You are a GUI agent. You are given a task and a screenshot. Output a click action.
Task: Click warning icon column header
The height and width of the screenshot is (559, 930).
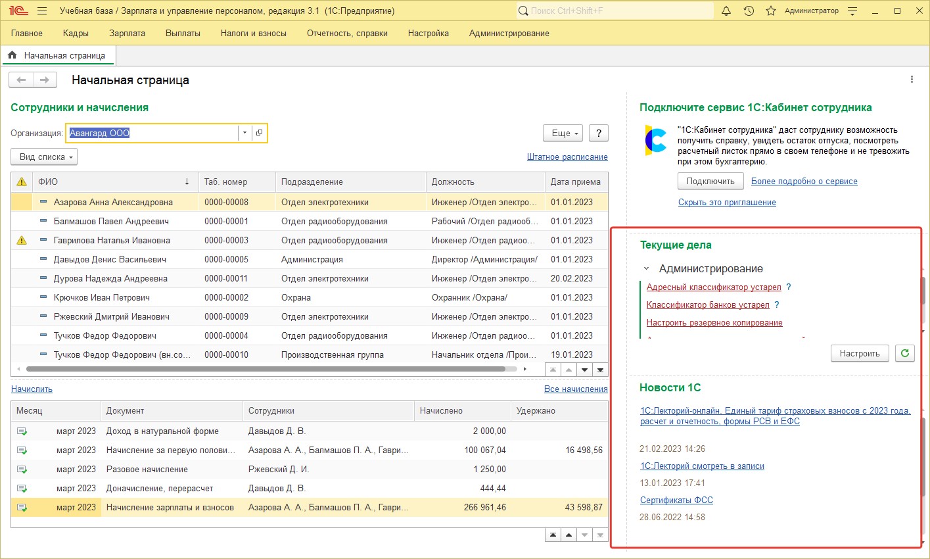pyautogui.click(x=22, y=182)
